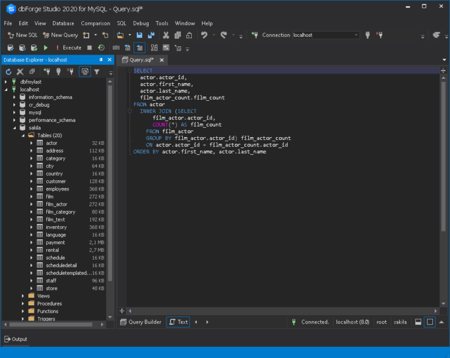Click the Filter funnel in Database Explorer
The image size is (450, 358).
click(97, 71)
